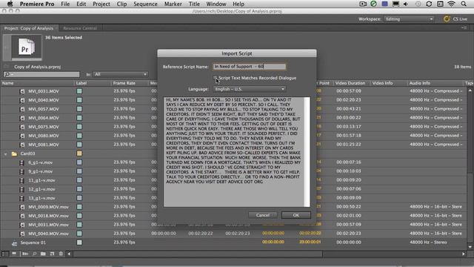Open the Apple menu
474x267 pixels.
coord(10,4)
